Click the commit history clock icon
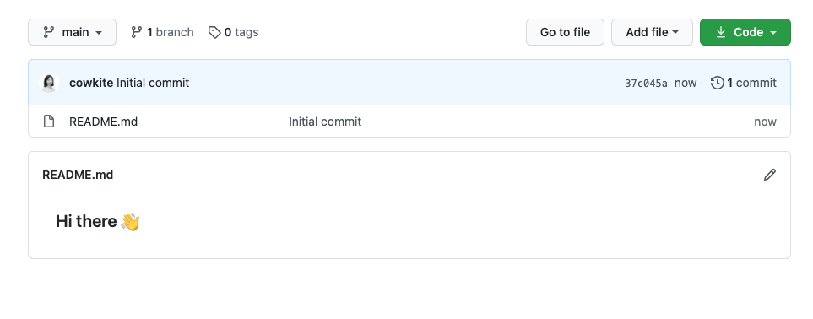 point(717,83)
